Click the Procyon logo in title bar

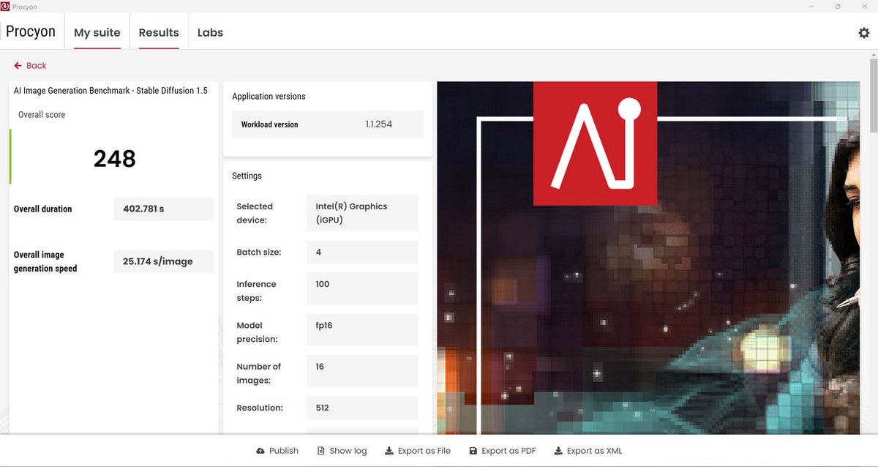pyautogui.click(x=5, y=6)
